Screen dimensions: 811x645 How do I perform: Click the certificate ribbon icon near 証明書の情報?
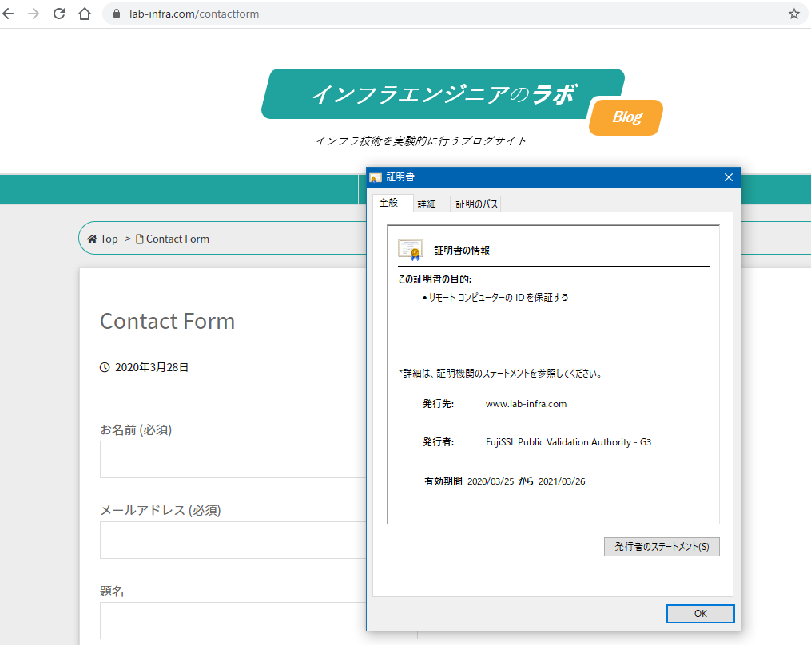[411, 250]
